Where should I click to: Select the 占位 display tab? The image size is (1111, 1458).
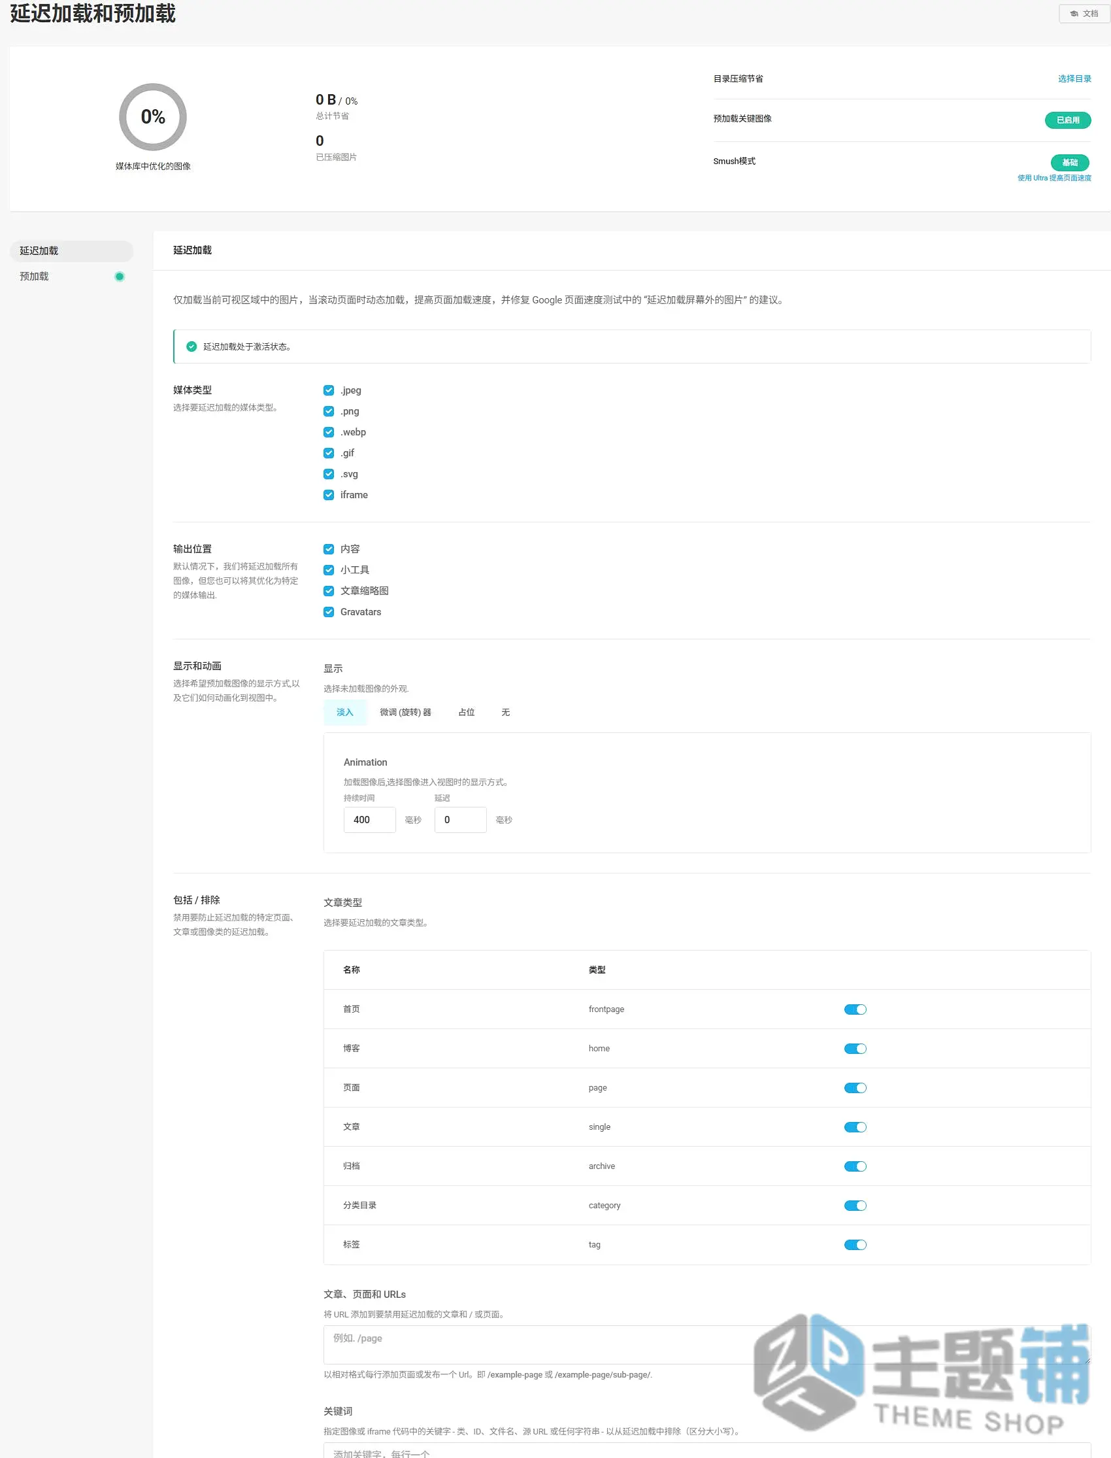click(466, 713)
